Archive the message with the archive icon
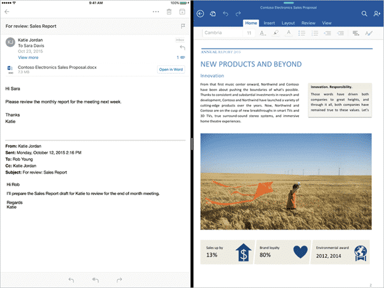 [x=182, y=12]
